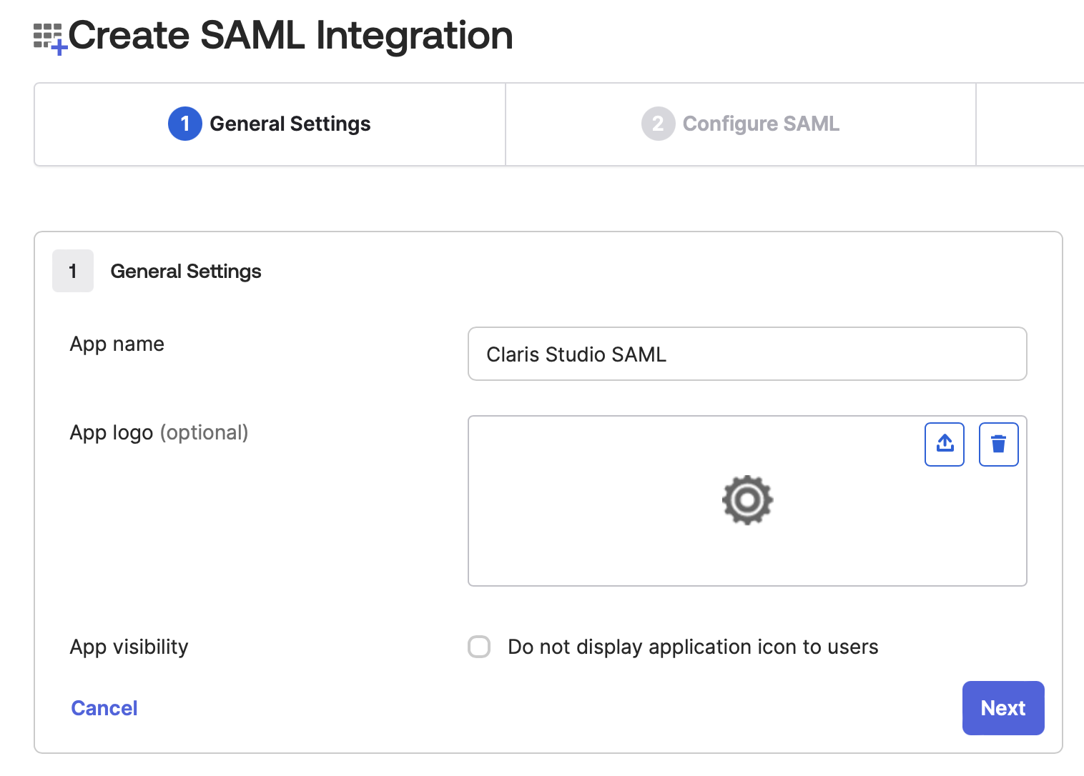This screenshot has width=1084, height=776.
Task: Enable 'Do not display application icon to users'
Action: click(x=478, y=647)
